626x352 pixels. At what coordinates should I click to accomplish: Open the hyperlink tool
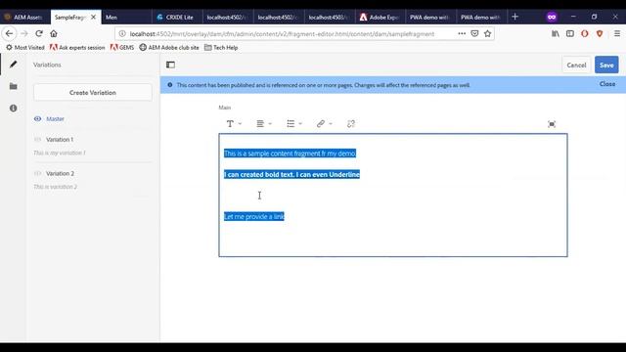(x=320, y=124)
